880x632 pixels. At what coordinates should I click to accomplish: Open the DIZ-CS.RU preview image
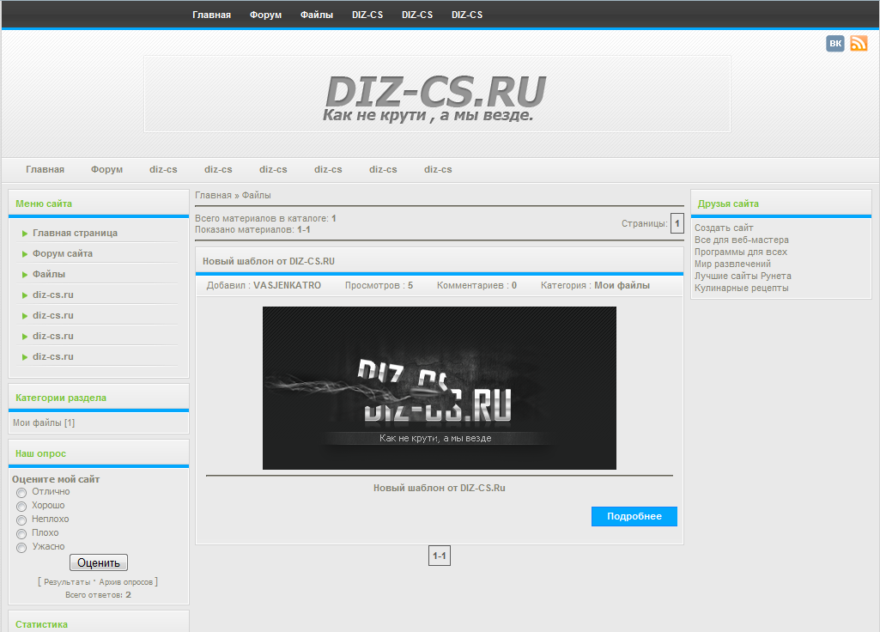coord(440,388)
